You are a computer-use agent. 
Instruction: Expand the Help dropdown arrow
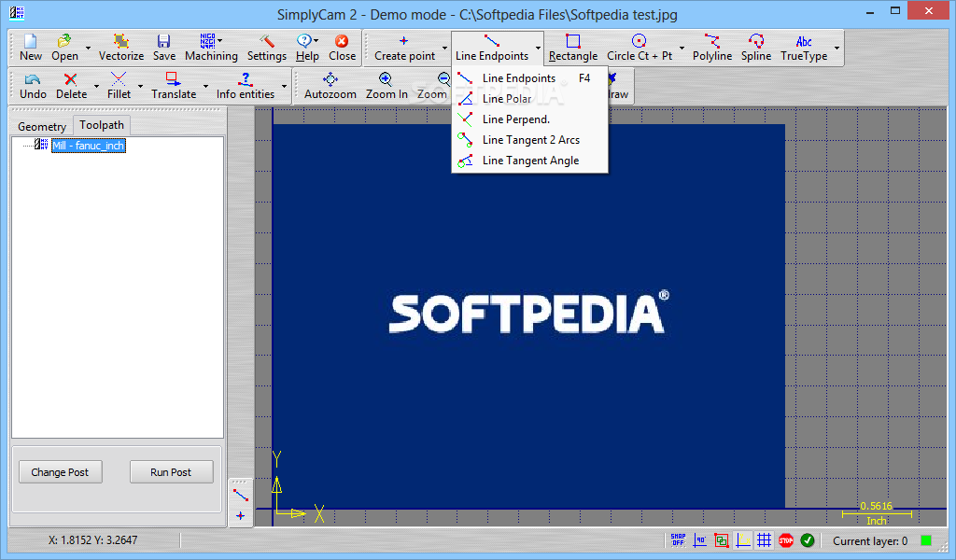coord(316,40)
